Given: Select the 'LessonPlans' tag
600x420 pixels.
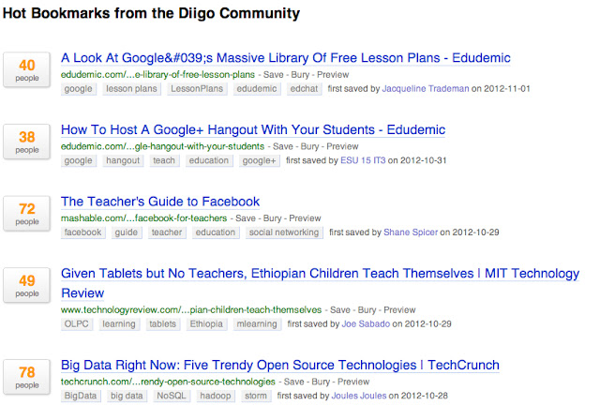Looking at the screenshot, I should (x=197, y=89).
